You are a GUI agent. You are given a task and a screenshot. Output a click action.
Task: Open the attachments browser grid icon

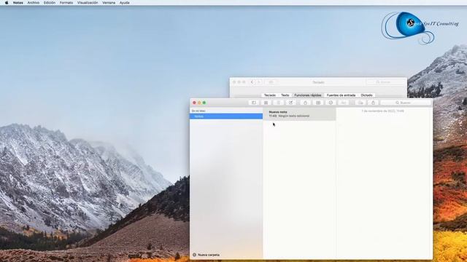266,103
